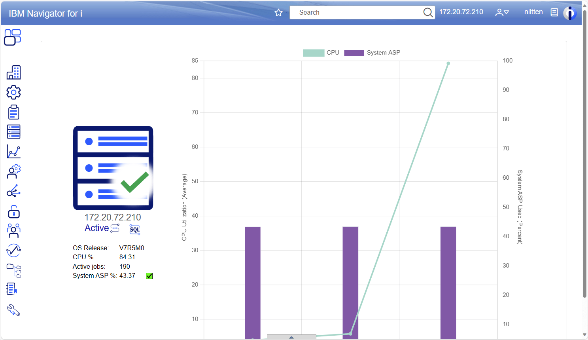Click the CPU % value 84.31
This screenshot has height=340, width=588.
[x=127, y=257]
